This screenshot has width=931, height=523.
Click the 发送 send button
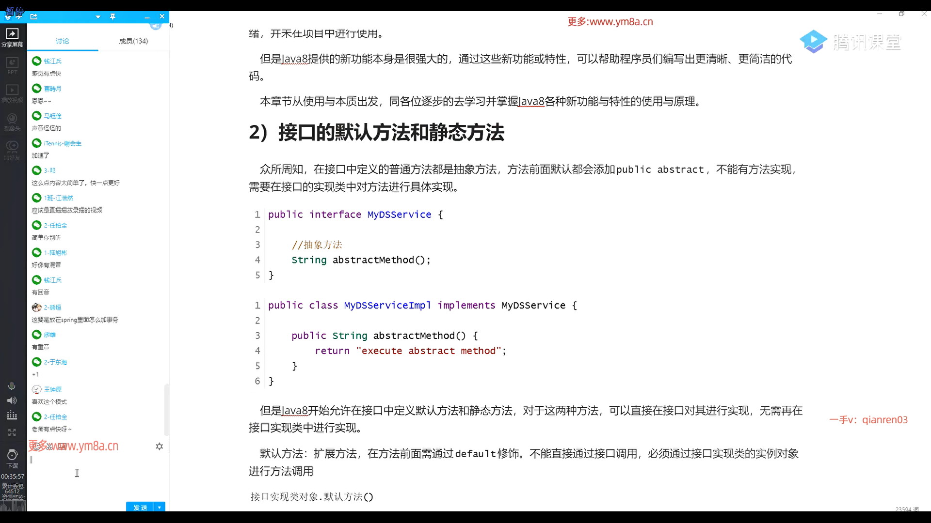[140, 507]
